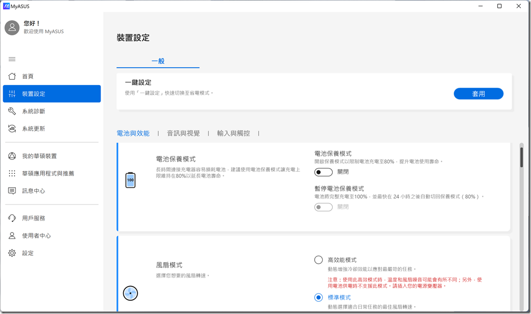Click the 套用 apply button
This screenshot has height=314, width=531.
(x=478, y=94)
